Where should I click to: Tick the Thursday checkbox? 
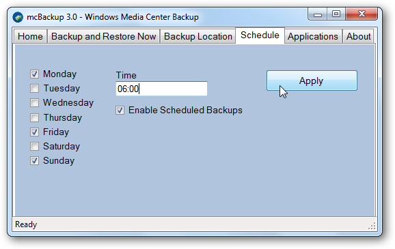pyautogui.click(x=35, y=117)
